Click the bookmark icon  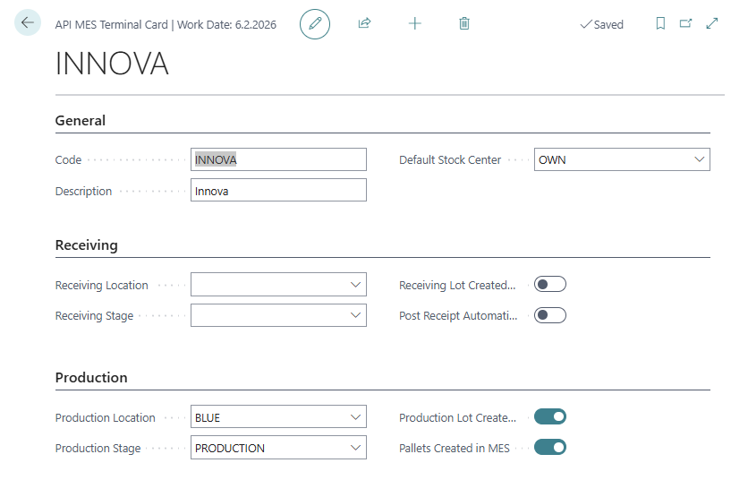tap(660, 24)
